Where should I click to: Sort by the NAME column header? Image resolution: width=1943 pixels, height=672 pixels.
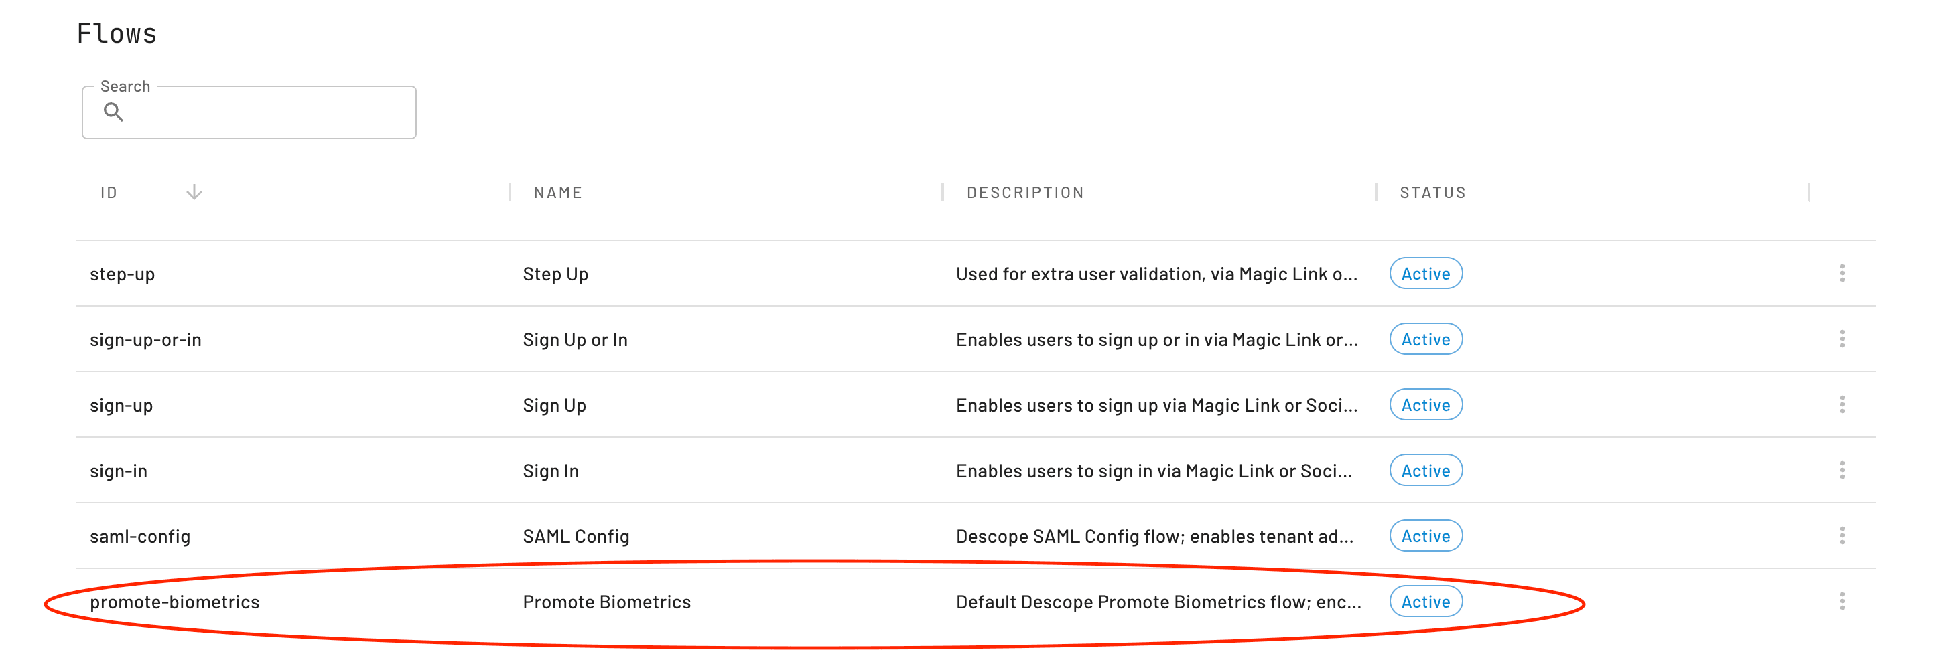coord(557,193)
